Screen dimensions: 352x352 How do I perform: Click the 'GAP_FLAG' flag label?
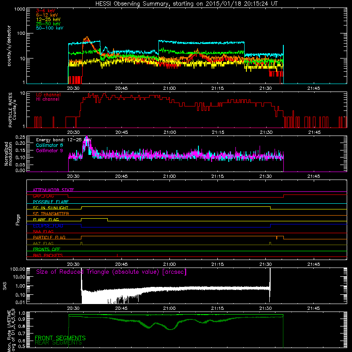44,196
